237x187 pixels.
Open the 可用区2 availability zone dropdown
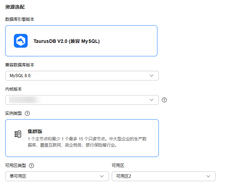point(164,176)
